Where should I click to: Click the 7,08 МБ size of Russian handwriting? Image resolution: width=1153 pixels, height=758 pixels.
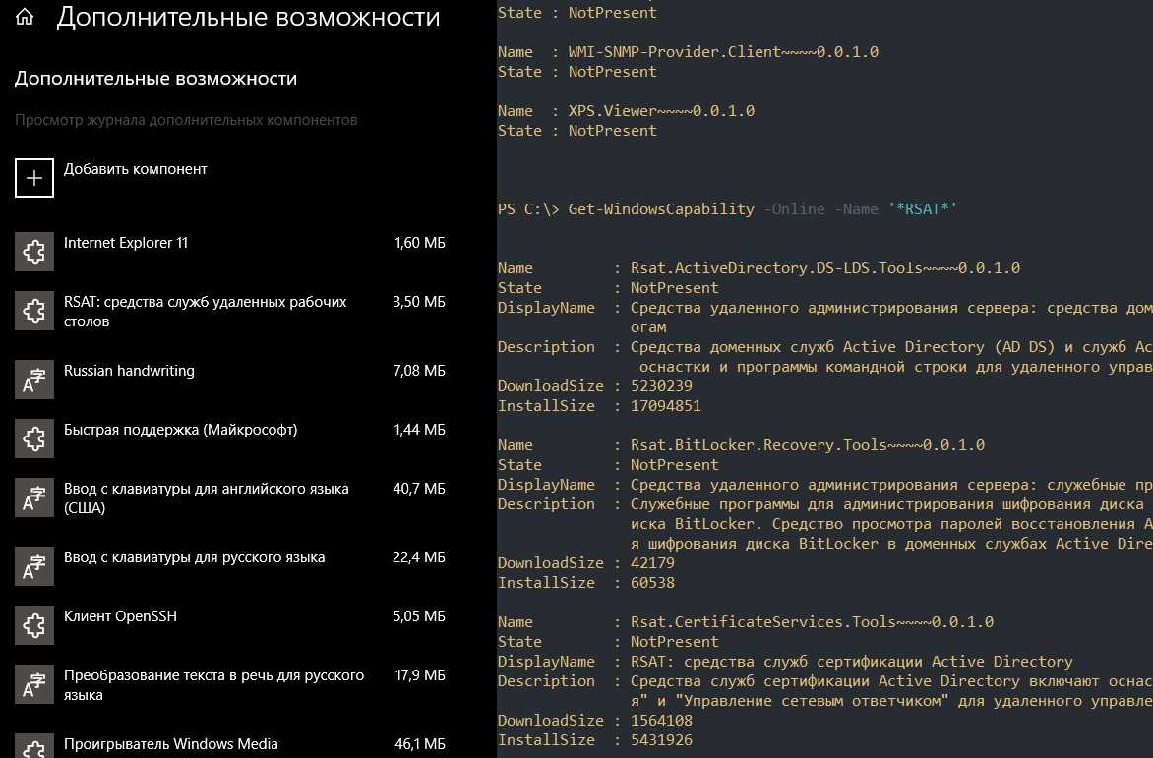[x=418, y=371]
